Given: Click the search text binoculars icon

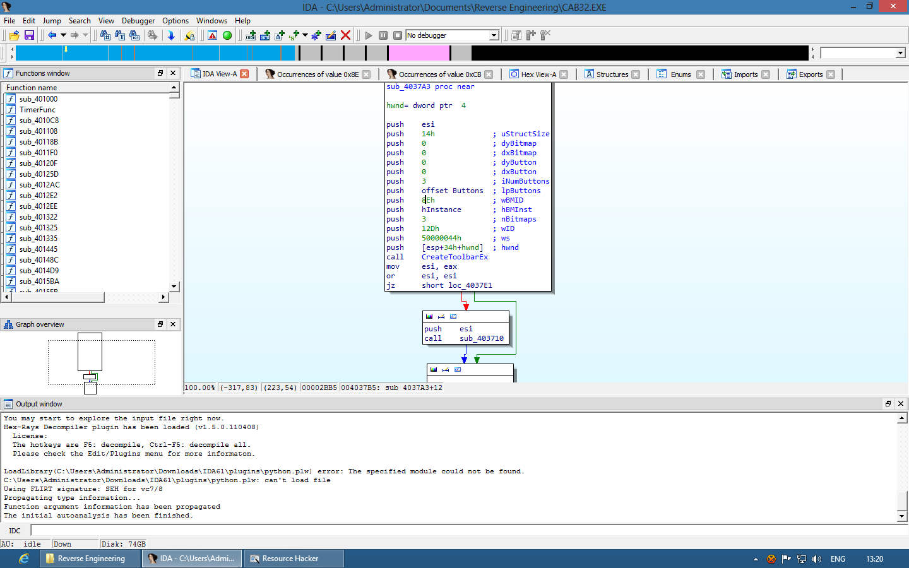Looking at the screenshot, I should 120,35.
